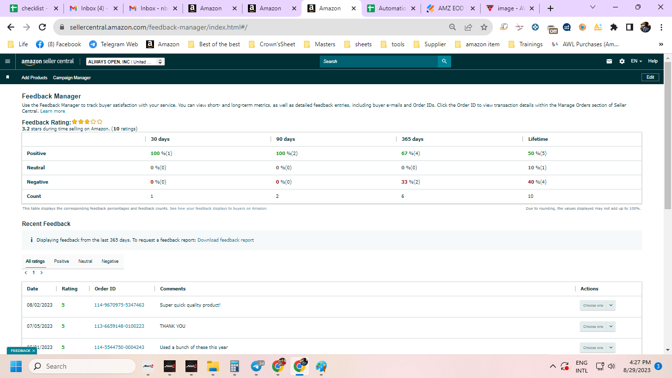
Task: Open Calculator from taskbar
Action: tap(234, 366)
